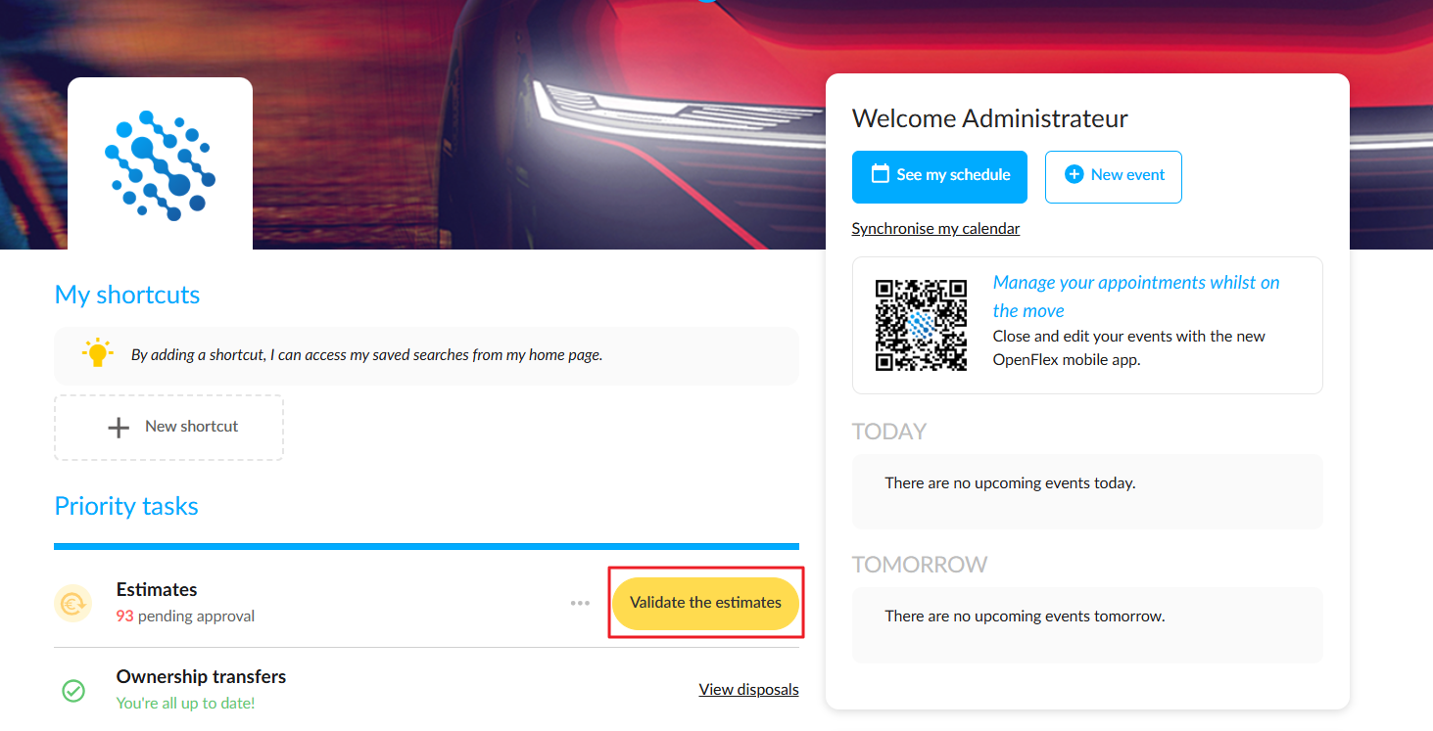Click the blue bar under Priority tasks
The image size is (1433, 731).
click(x=426, y=546)
